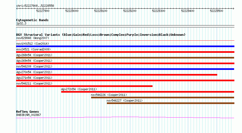Select the magenta RAB3B gene track line
Viewport: 242px width, 133px height.
[x=125, y=118]
